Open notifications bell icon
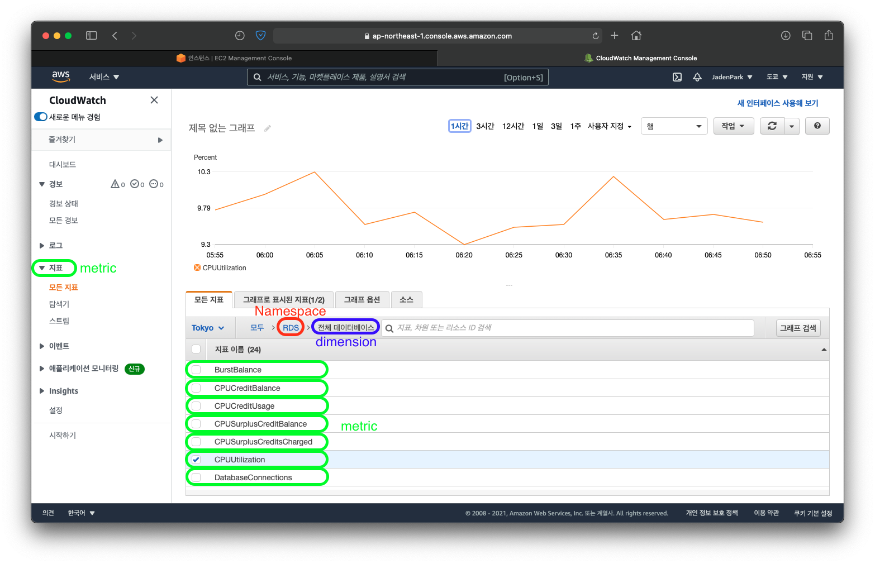Screen dimensions: 875x564 pyautogui.click(x=697, y=77)
